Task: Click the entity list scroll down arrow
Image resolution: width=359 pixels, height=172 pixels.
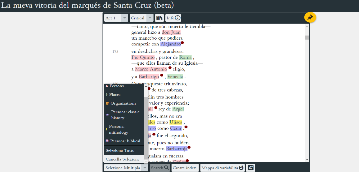Action: 146,161
